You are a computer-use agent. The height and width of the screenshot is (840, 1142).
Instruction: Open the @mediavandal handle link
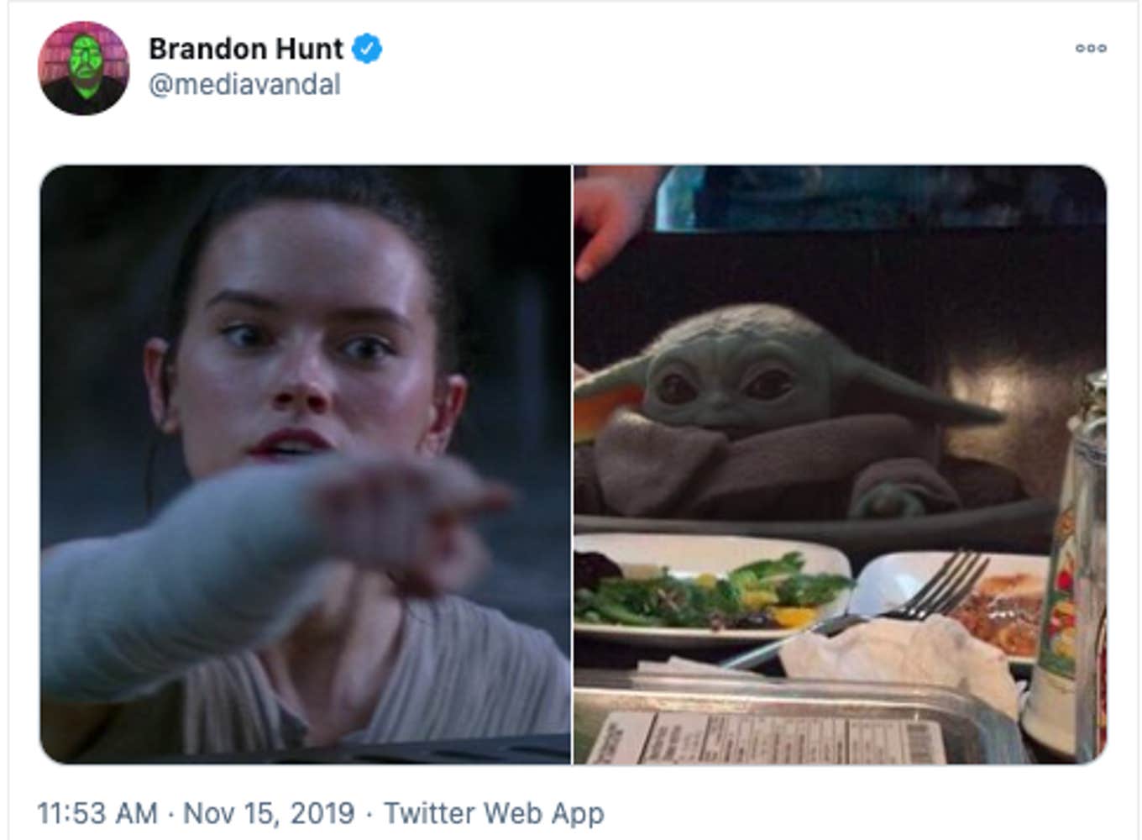coord(244,85)
